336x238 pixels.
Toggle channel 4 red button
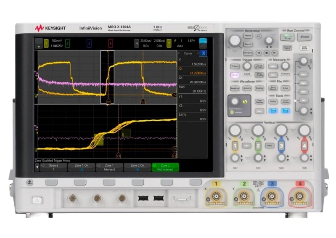304,145
